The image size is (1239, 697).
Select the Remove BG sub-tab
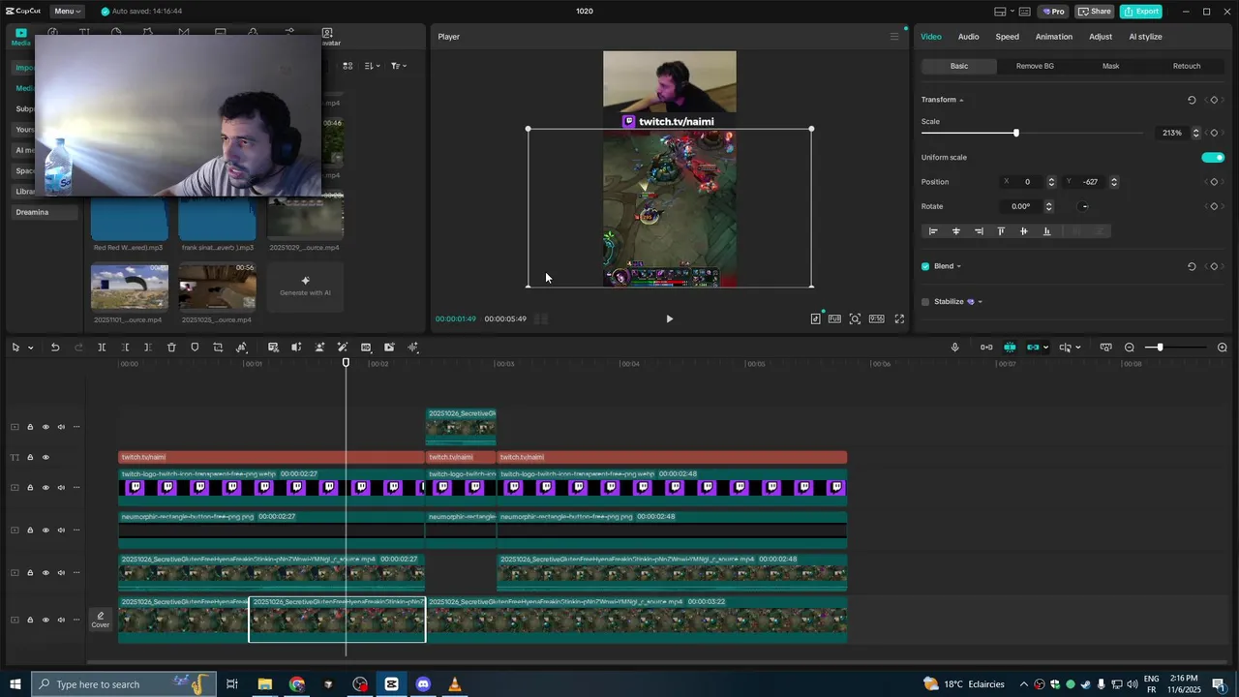pyautogui.click(x=1035, y=66)
